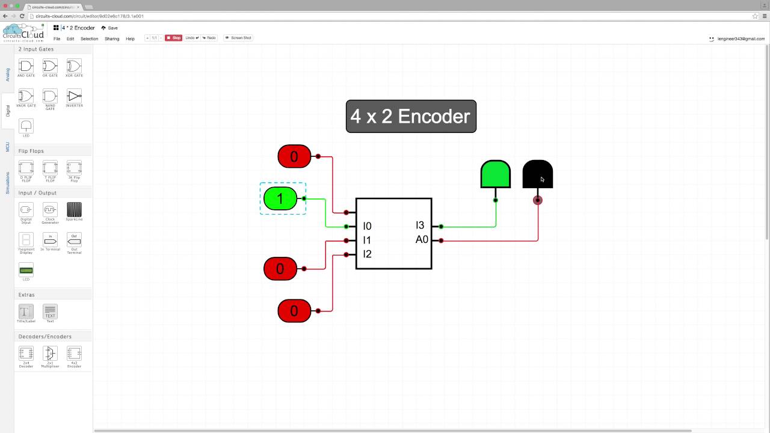
Task: Switch to the Simulations side tab
Action: 8,182
